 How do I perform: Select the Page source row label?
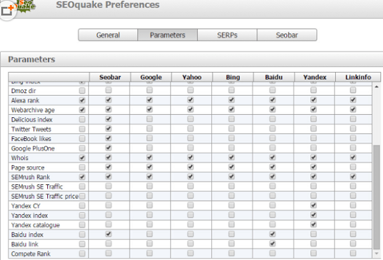click(x=28, y=168)
